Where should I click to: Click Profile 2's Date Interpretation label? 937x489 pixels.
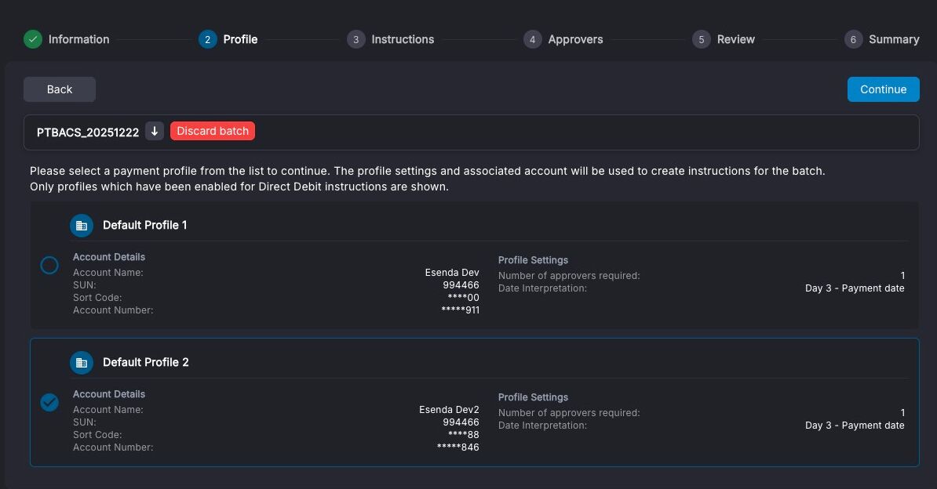click(542, 426)
